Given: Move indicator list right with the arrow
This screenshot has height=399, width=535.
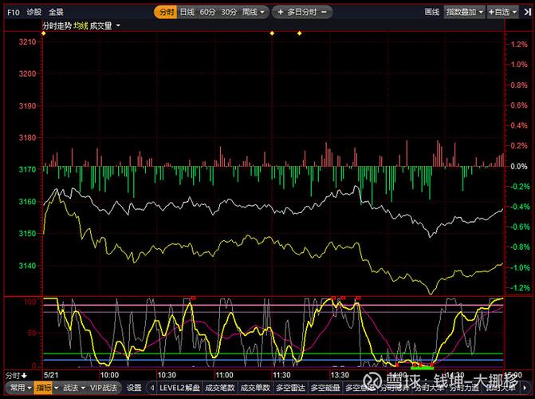Looking at the screenshot, I should coord(525,388).
